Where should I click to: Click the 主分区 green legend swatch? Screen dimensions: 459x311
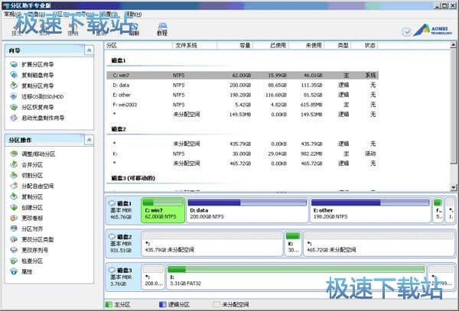point(109,305)
